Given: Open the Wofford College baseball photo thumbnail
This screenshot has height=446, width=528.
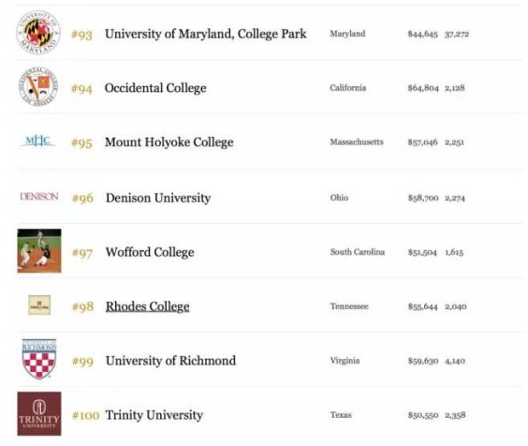Looking at the screenshot, I should (x=39, y=251).
